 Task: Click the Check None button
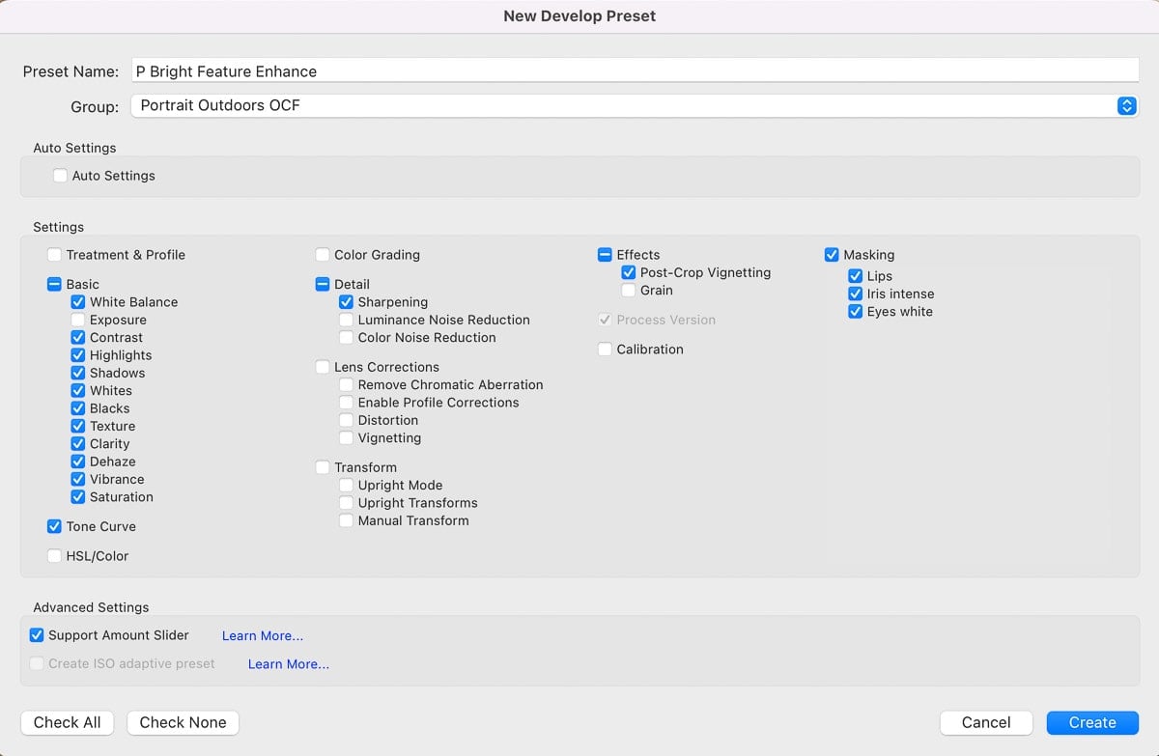coord(183,722)
